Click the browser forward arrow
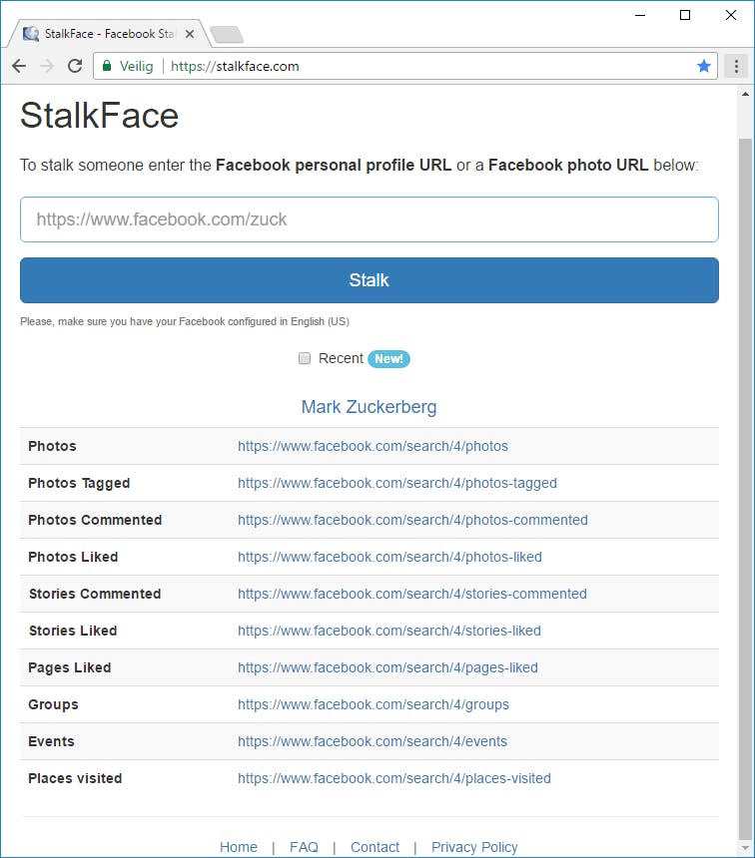The width and height of the screenshot is (755, 858). point(46,66)
